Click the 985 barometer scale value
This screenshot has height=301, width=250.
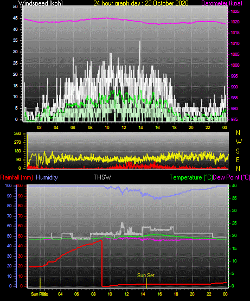(x=234, y=98)
